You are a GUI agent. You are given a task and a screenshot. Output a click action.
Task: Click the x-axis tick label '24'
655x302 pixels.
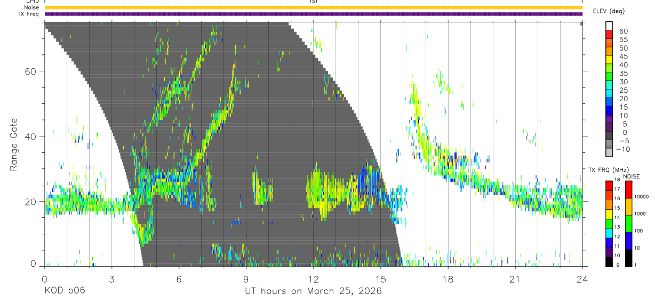[x=582, y=279]
